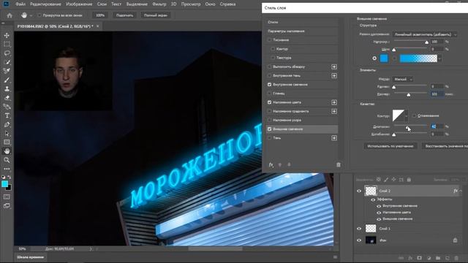Click Использовать по умолчанию button
468x263 pixels.
pyautogui.click(x=390, y=146)
